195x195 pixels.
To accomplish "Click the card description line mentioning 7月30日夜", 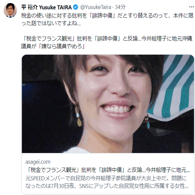I will [107, 186].
